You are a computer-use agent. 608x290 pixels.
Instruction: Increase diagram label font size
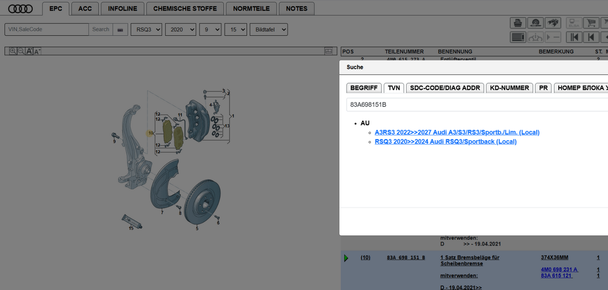tap(29, 51)
